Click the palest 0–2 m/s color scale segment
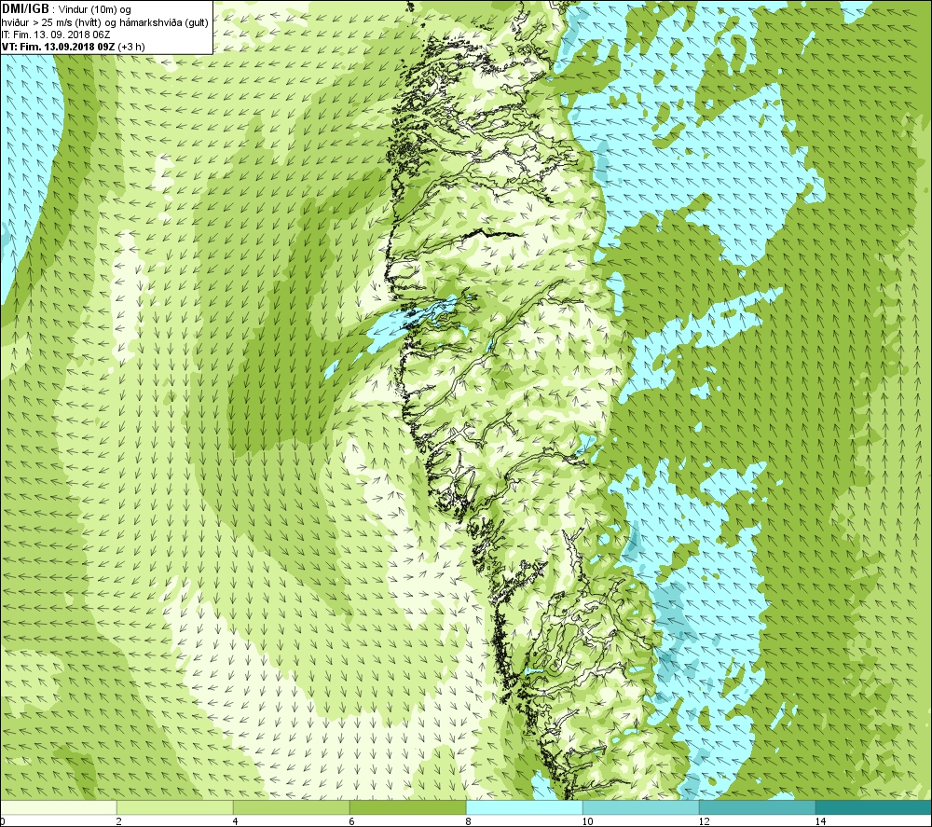 tap(58, 807)
